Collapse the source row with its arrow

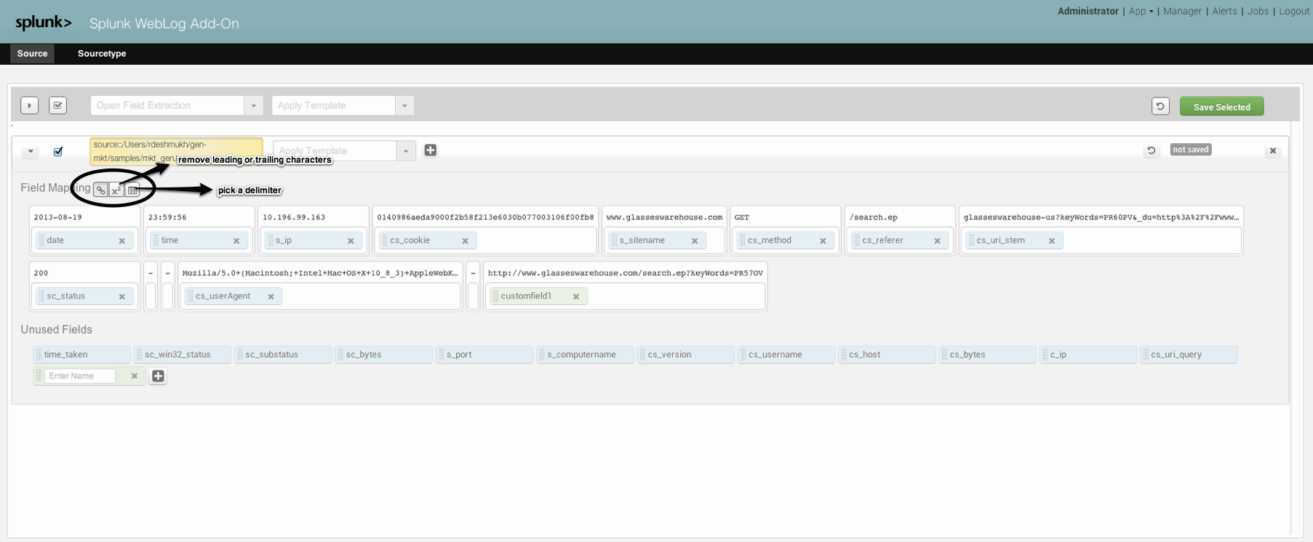pos(31,151)
